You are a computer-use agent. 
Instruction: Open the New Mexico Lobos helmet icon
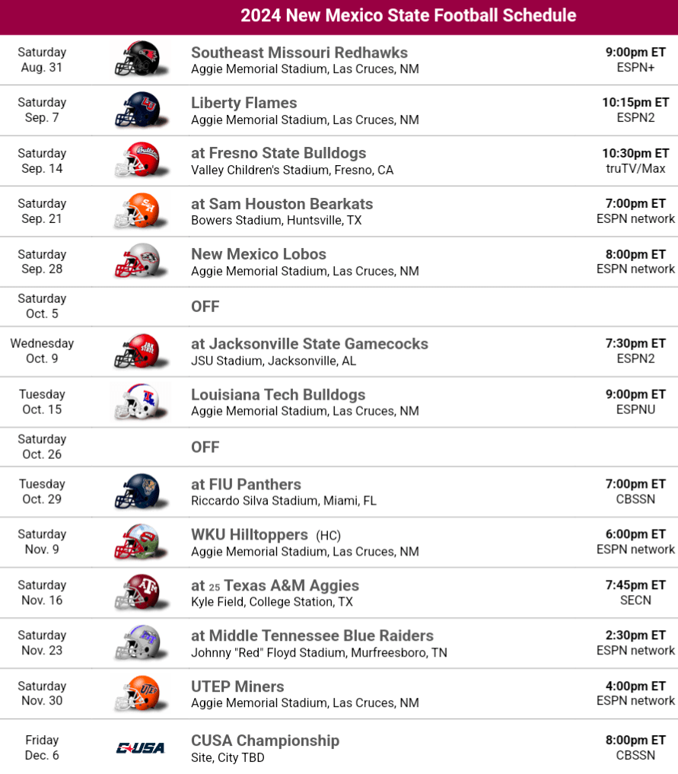[138, 261]
